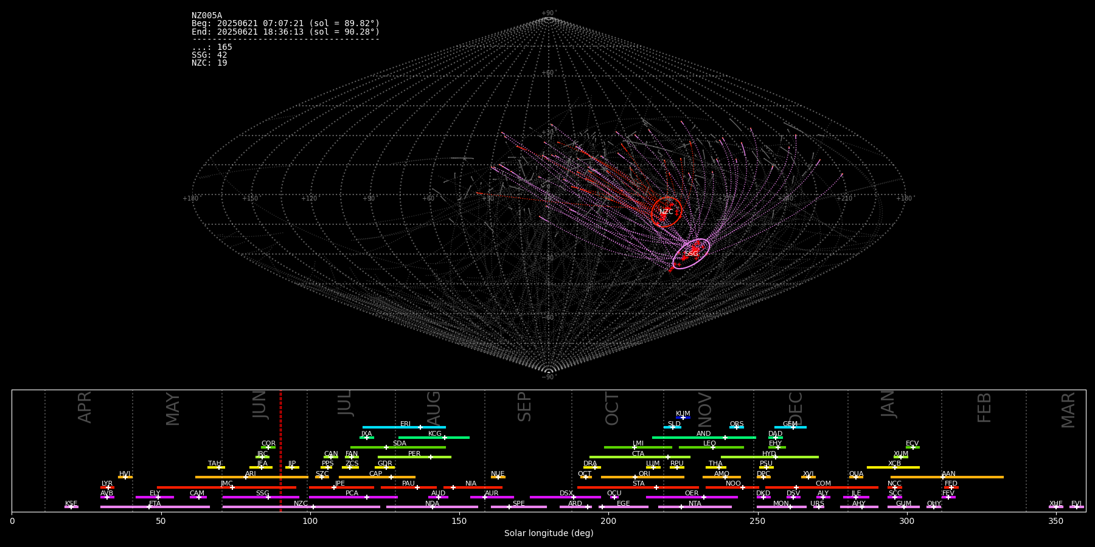Click the DEC month label
Screen dimensions: 1095x547
point(796,408)
